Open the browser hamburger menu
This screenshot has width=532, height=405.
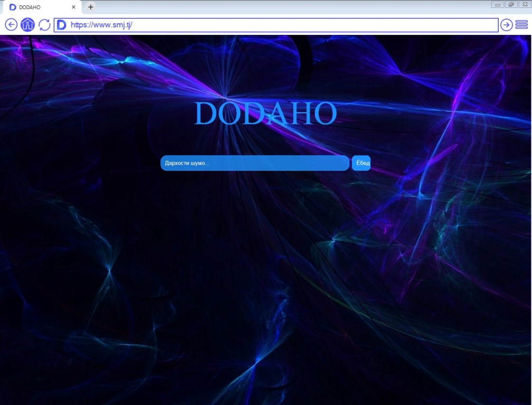[521, 25]
